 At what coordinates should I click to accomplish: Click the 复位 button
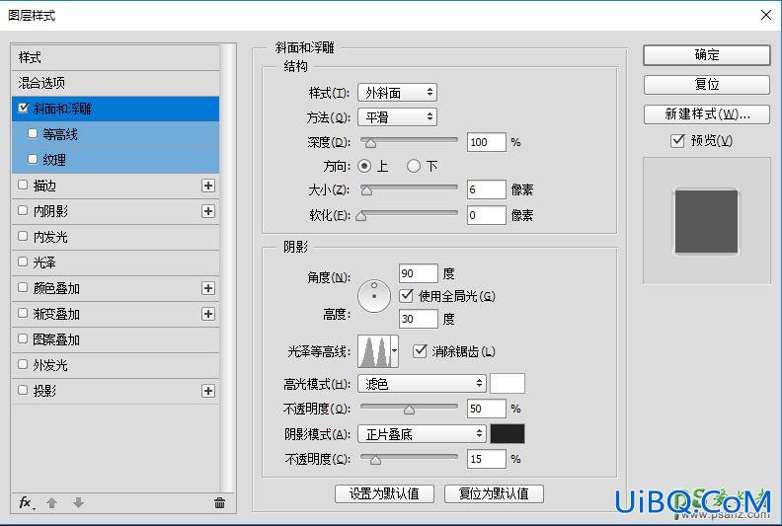pos(707,84)
